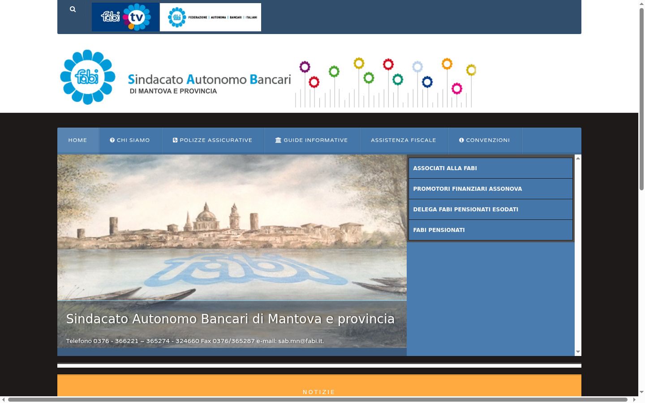
Task: Click the question mark icon beside Chi Siamo
Action: (x=112, y=140)
